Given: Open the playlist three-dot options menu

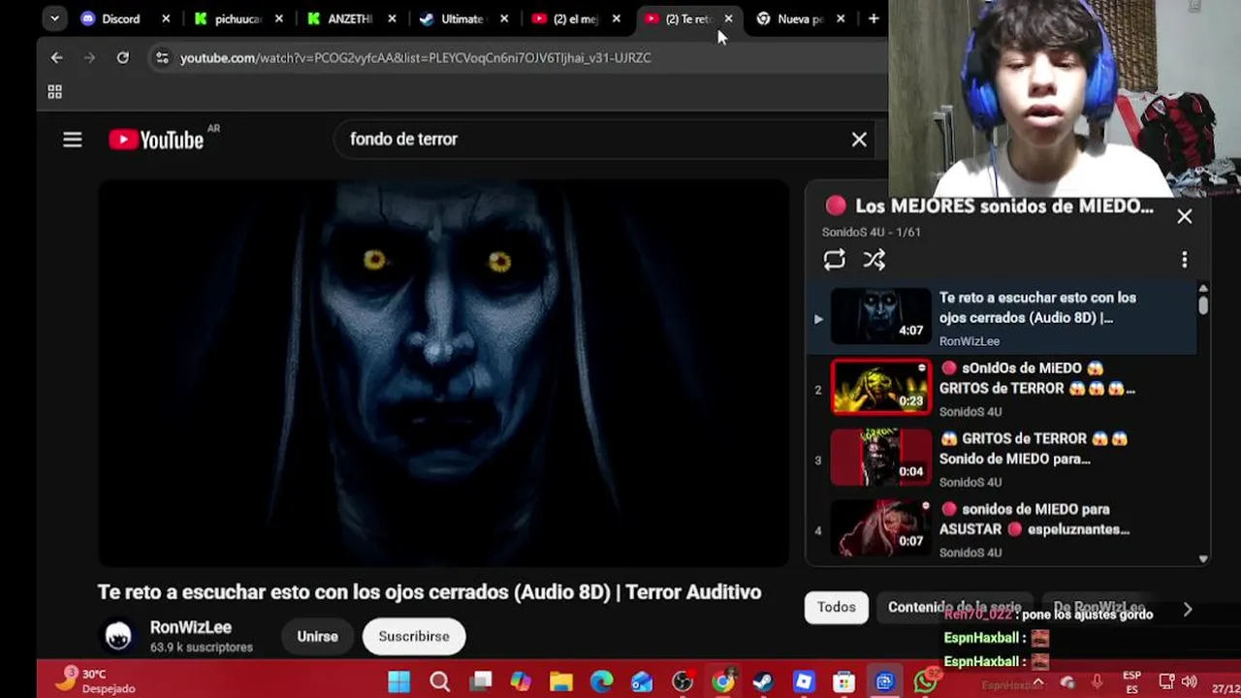Looking at the screenshot, I should coord(1184,260).
